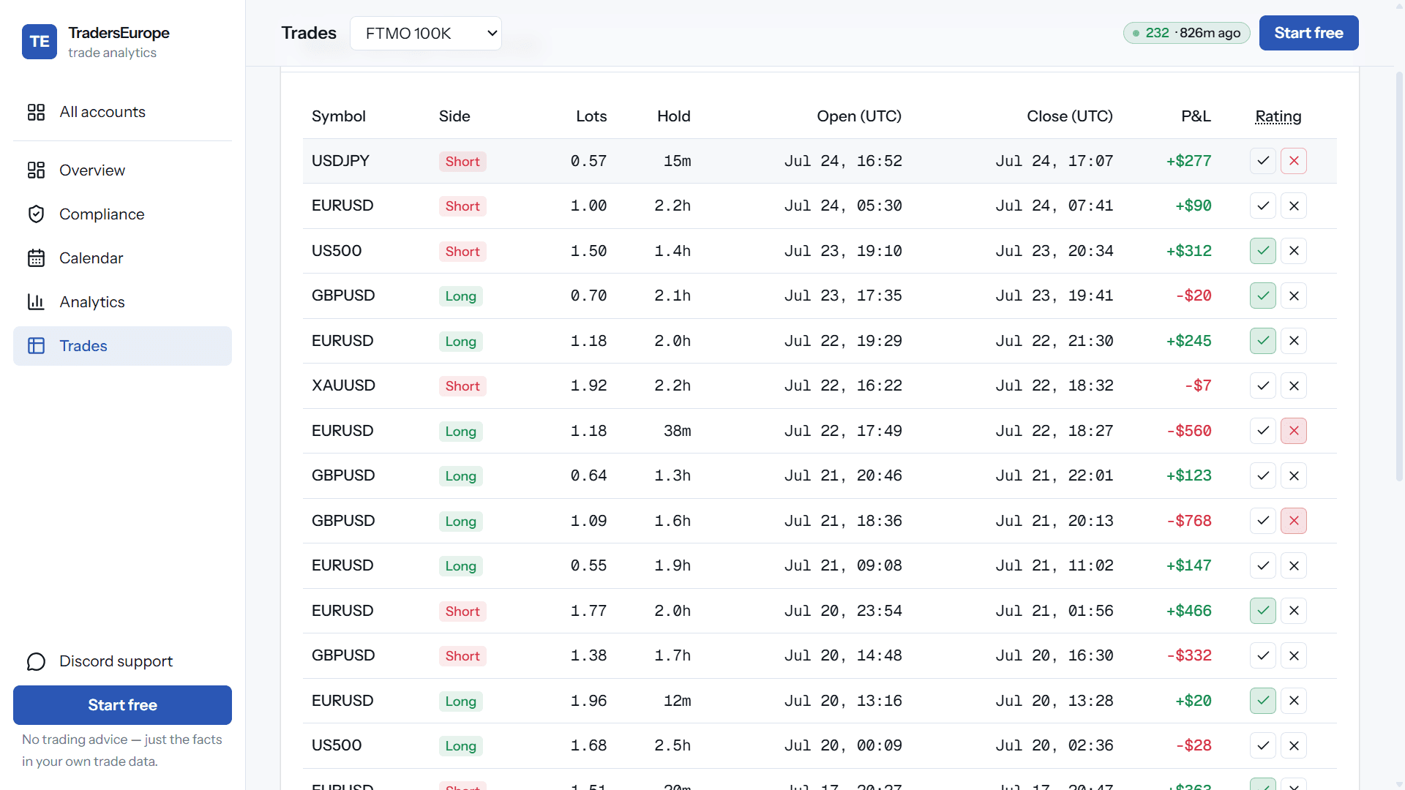This screenshot has width=1405, height=790.
Task: Mark XAUUSD -$7 trade with X
Action: (1294, 385)
